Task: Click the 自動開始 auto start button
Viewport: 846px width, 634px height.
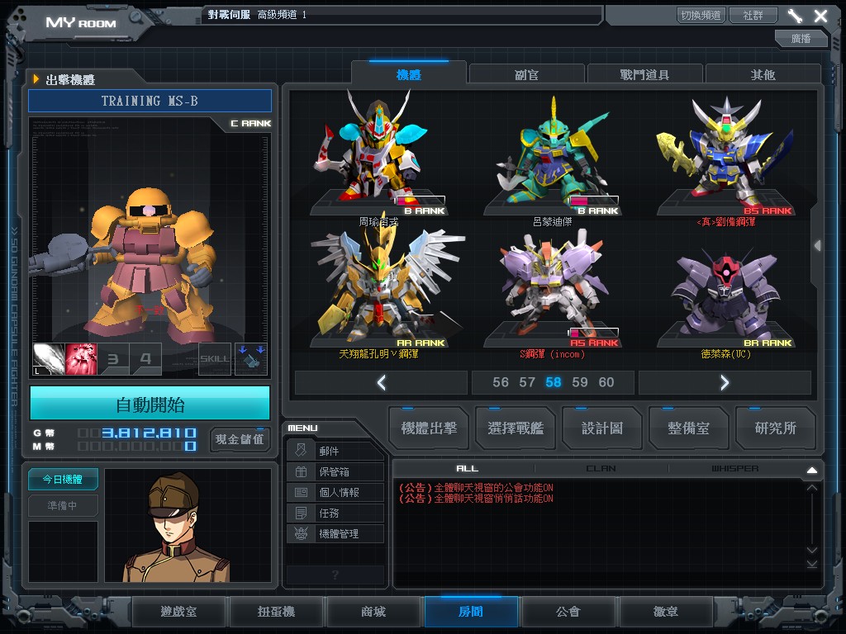Action: click(x=150, y=404)
